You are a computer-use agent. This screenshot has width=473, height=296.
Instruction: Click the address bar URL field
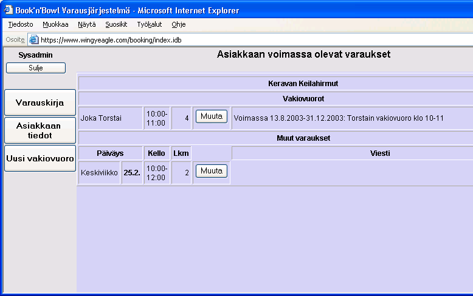click(x=243, y=40)
